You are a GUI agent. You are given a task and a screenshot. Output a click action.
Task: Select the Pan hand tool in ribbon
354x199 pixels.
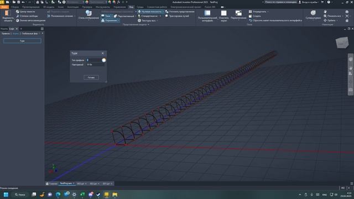[325, 12]
